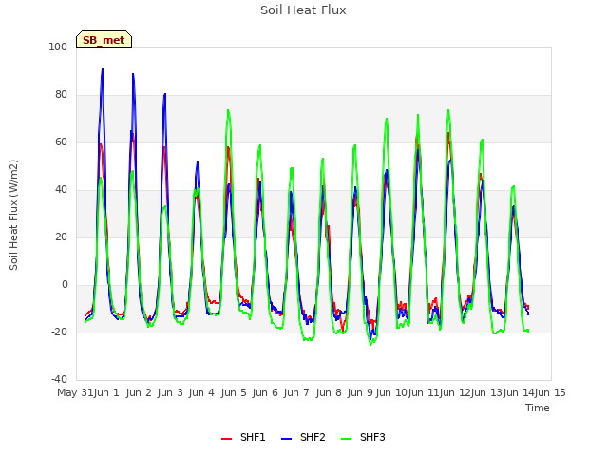
Task: Click the Soil Heat Flux (W/m2) axis label
Action: point(13,215)
